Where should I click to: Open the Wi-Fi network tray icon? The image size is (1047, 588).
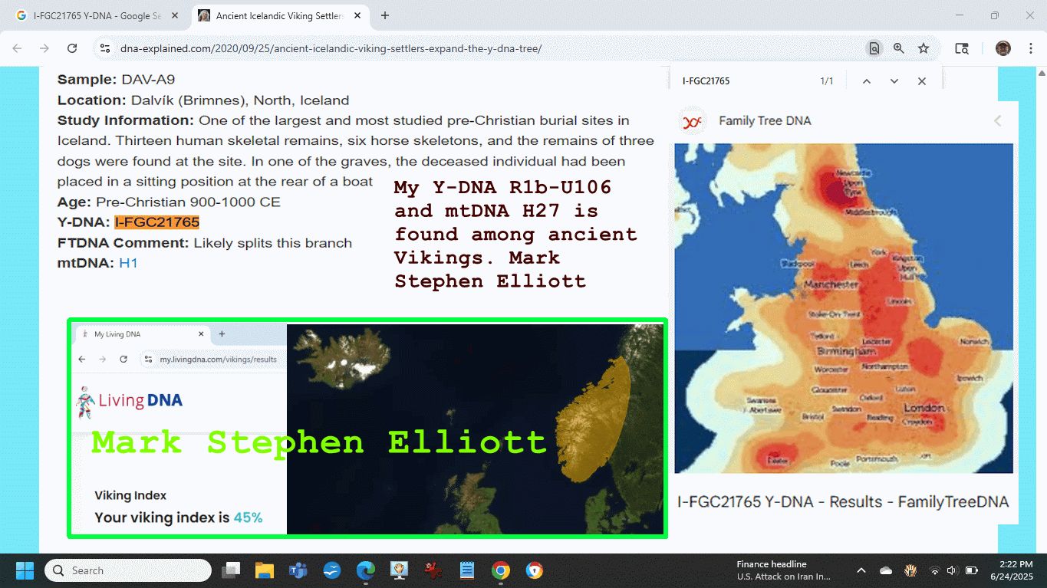coord(934,570)
